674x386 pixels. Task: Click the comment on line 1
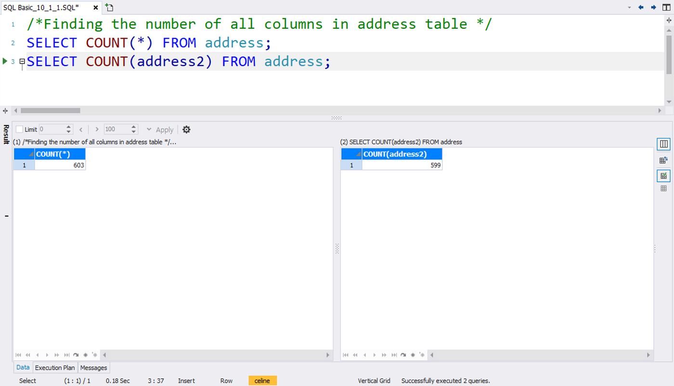[259, 24]
